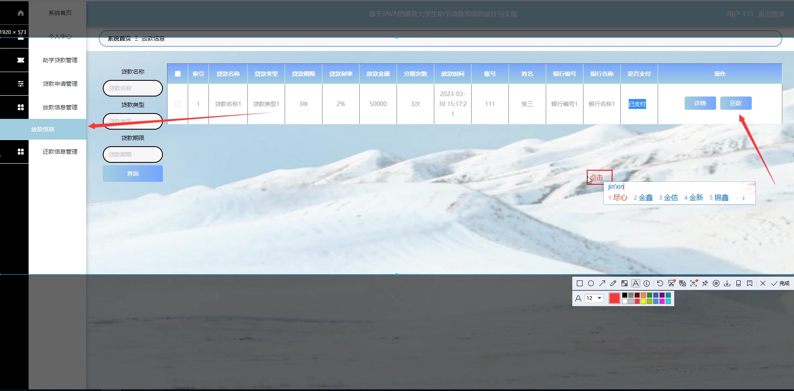
Task: Pin the screenshot to the screen
Action: pos(705,284)
